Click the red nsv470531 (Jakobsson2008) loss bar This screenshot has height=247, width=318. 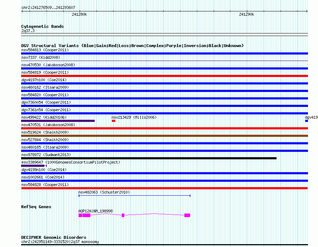[164, 128]
